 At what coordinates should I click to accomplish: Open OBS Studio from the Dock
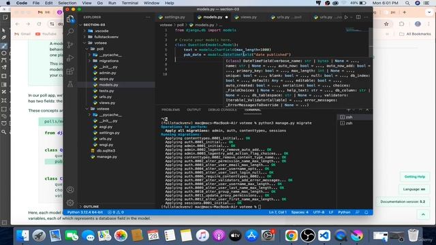click(x=308, y=235)
